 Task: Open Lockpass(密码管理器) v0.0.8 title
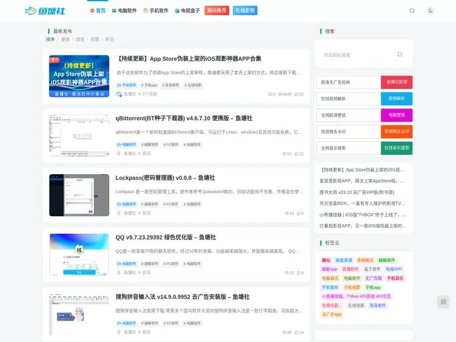click(x=165, y=178)
